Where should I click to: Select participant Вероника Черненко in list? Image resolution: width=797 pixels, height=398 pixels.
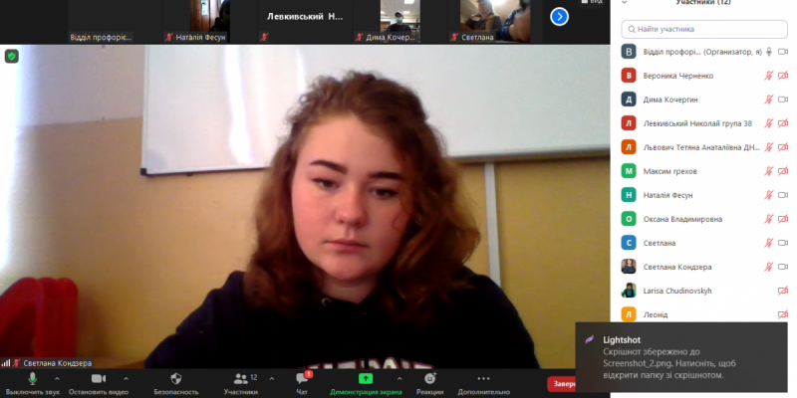coord(677,75)
